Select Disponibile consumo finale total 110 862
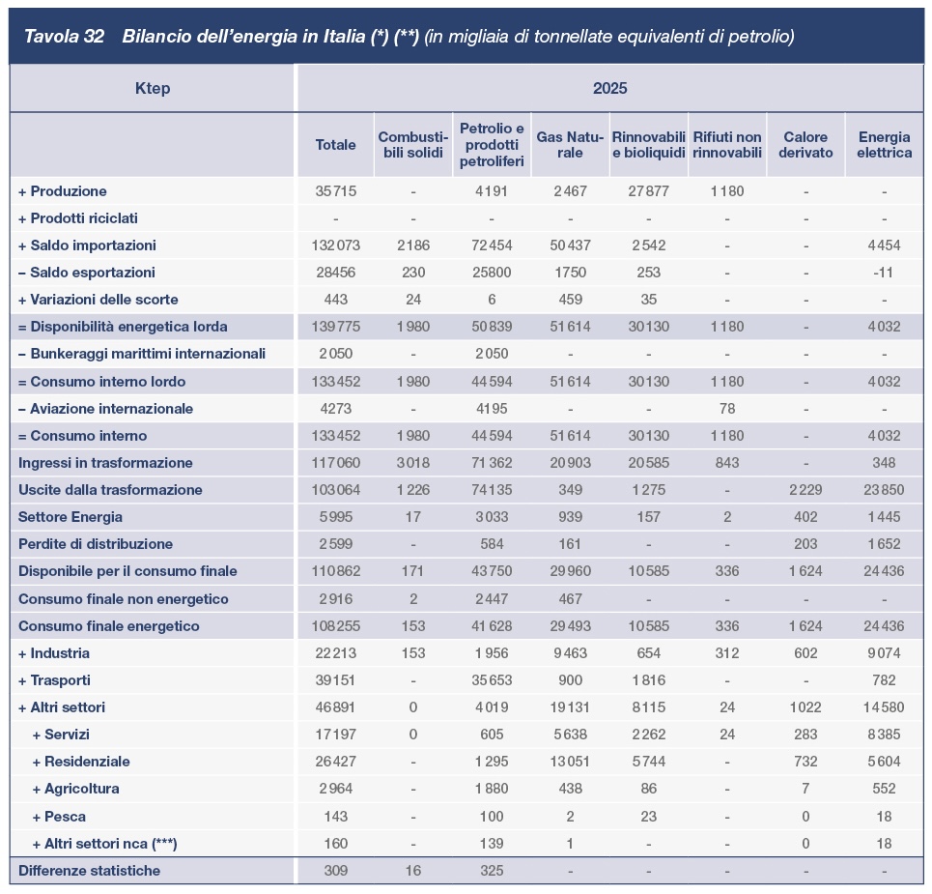The height and width of the screenshot is (894, 932). (335, 571)
